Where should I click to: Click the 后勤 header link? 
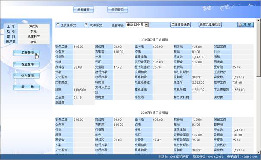(224, 7)
